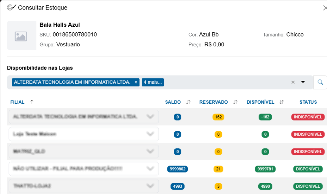Expand the second filial row chevron
The width and height of the screenshot is (327, 194).
pyautogui.click(x=150, y=134)
